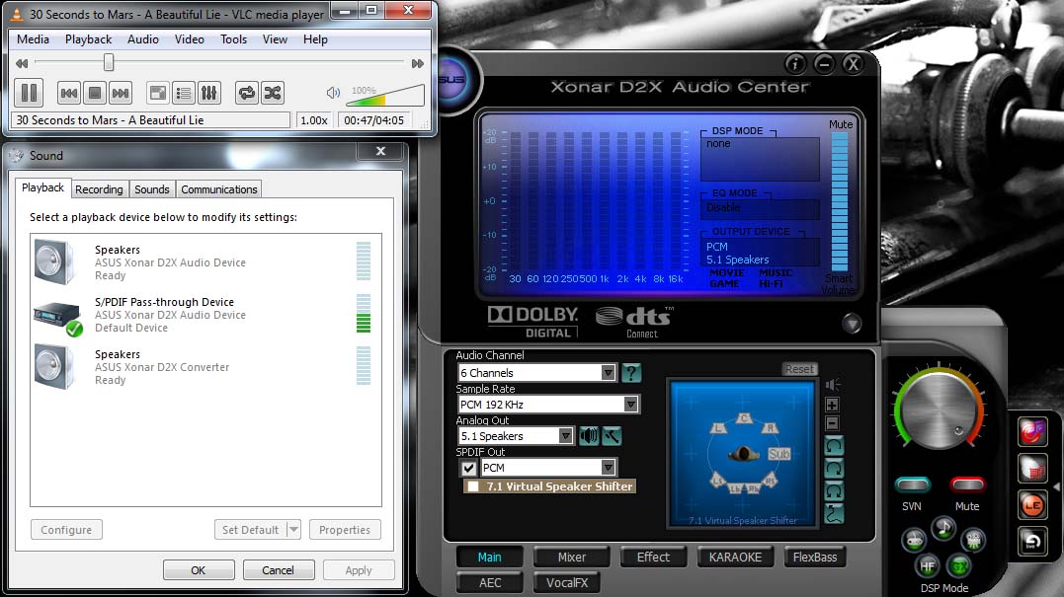
Task: Switch to the Effect page in Xonar
Action: [653, 557]
